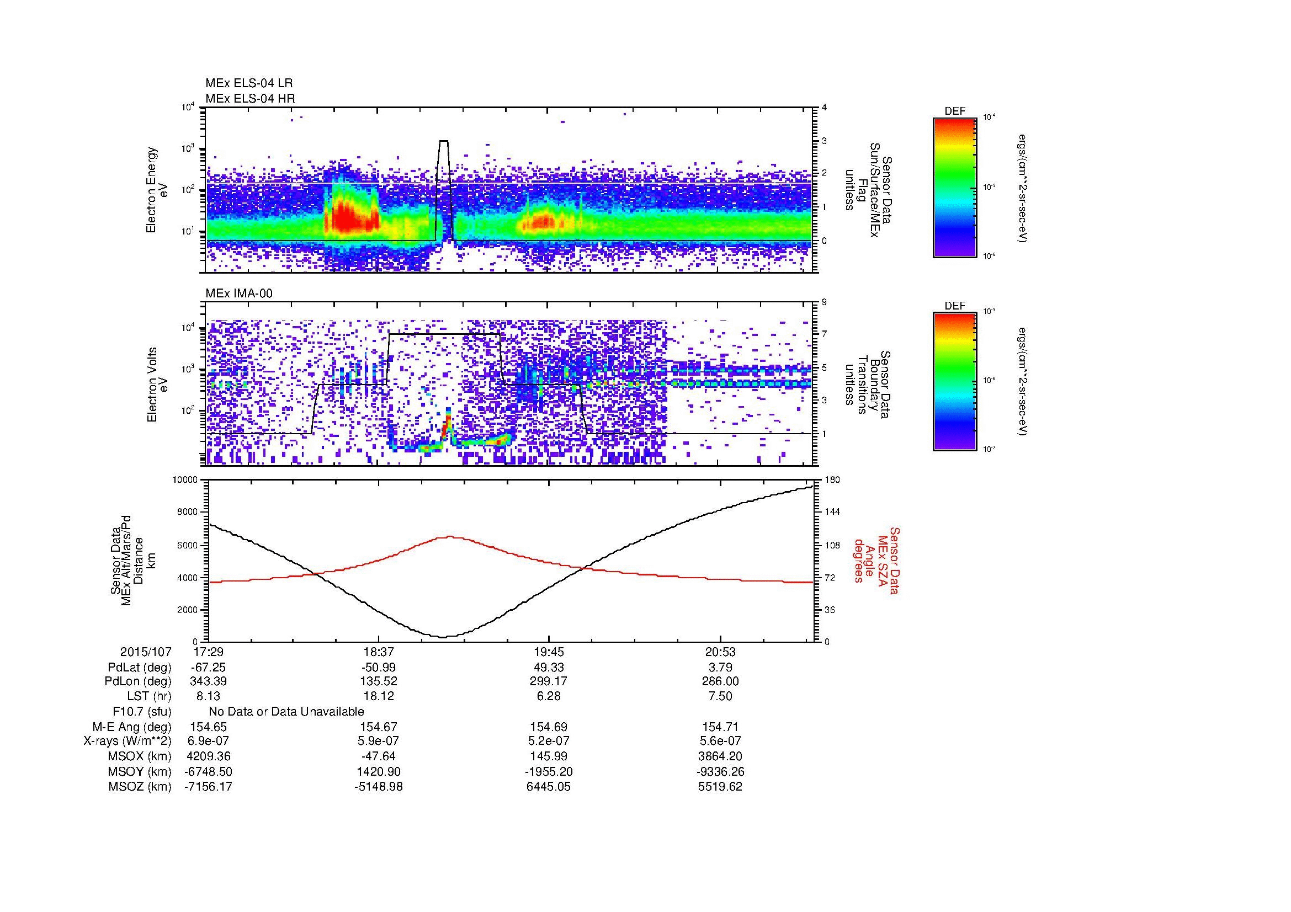The height and width of the screenshot is (912, 1291).
Task: Click the 'LST (hr)' row label
Action: [149, 696]
